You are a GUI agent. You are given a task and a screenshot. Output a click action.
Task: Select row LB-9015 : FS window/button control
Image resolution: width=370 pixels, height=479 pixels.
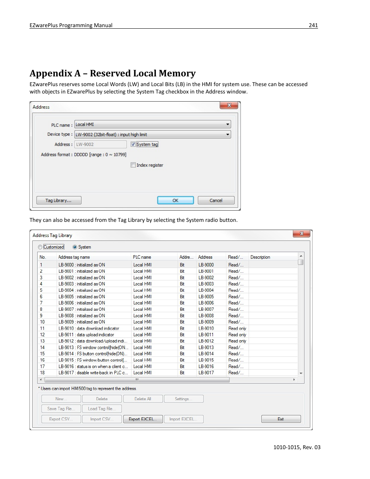(168, 360)
